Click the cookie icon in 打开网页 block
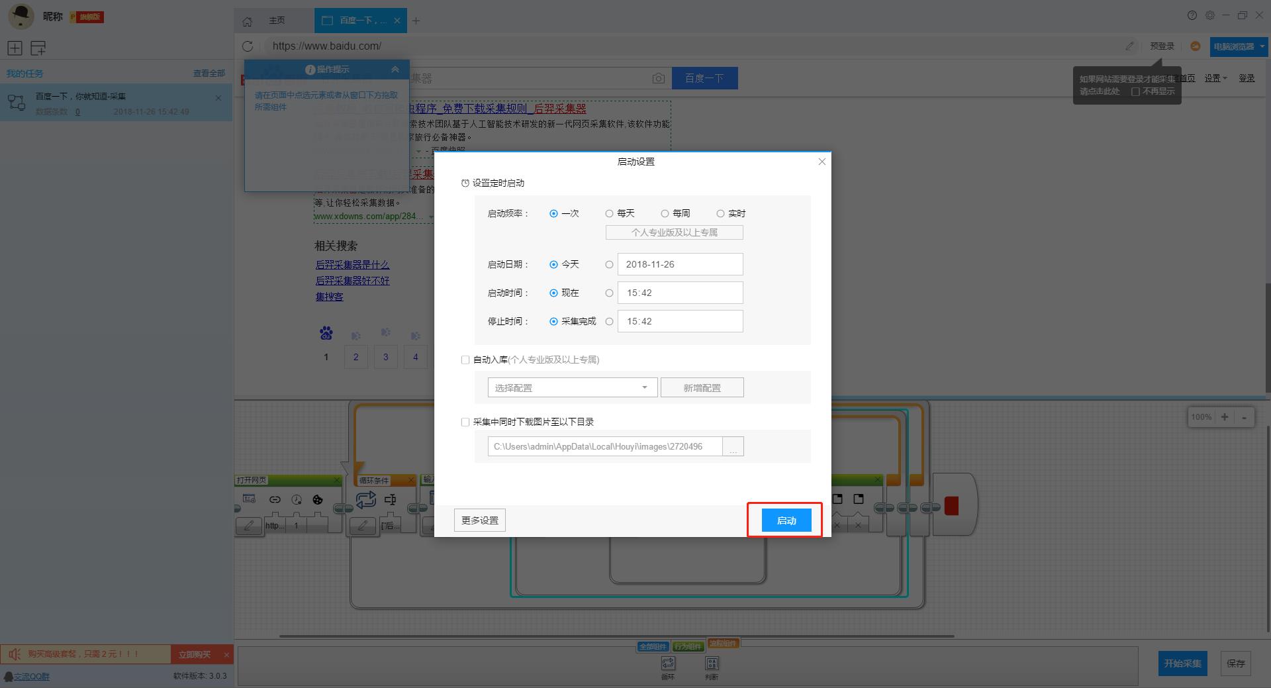 (318, 500)
